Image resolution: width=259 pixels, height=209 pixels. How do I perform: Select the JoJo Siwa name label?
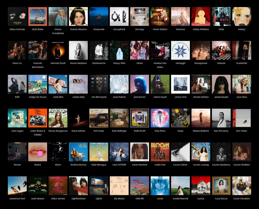tap(242, 97)
